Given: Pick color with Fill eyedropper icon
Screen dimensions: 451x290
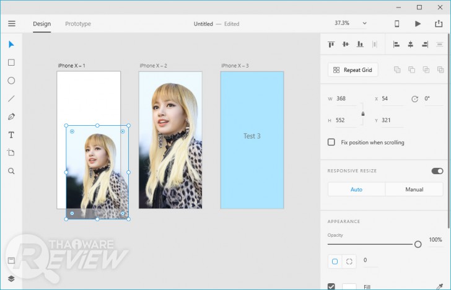Looking at the screenshot, I should (440, 286).
